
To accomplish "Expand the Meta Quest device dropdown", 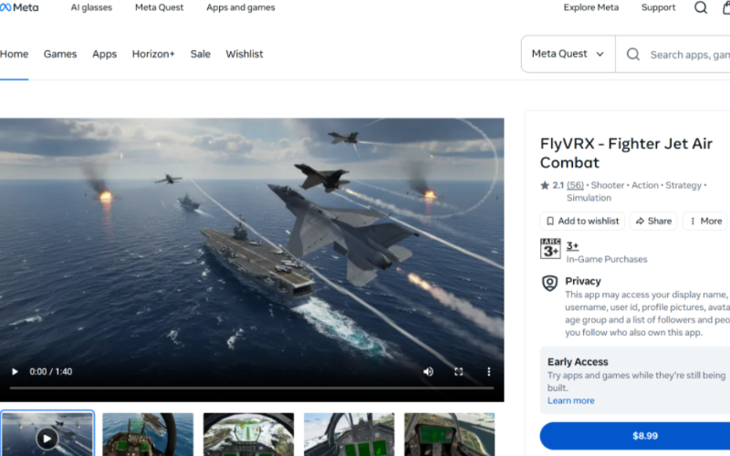I will click(x=568, y=54).
